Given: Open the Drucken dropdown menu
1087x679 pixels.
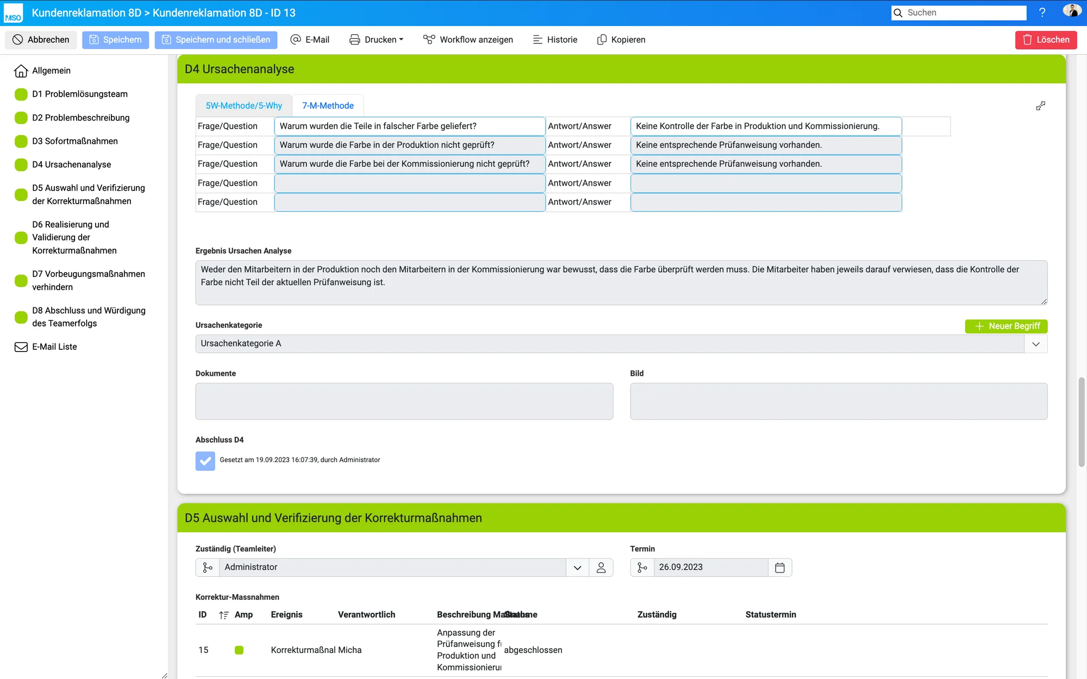Looking at the screenshot, I should tap(376, 40).
